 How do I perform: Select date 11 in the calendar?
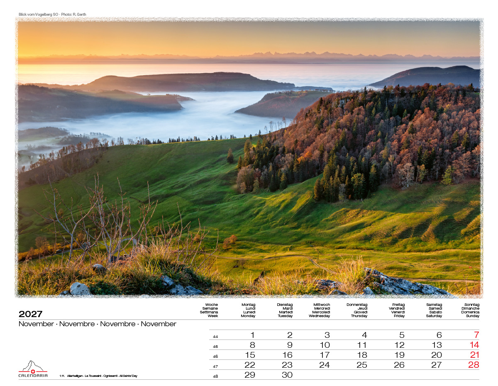coord(362,345)
